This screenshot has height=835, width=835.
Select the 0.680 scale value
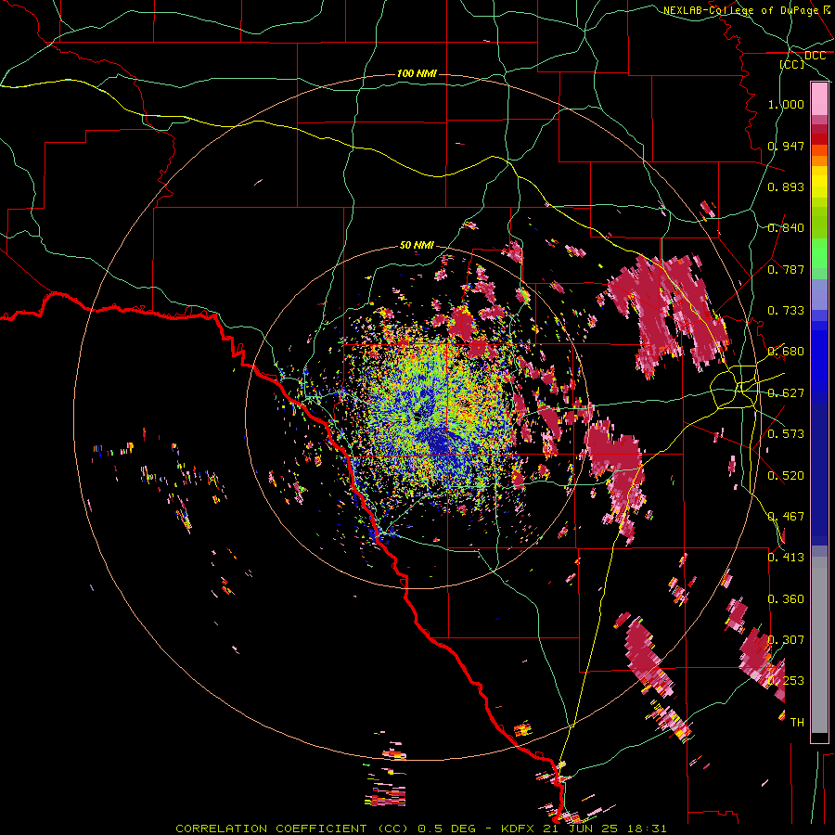786,352
